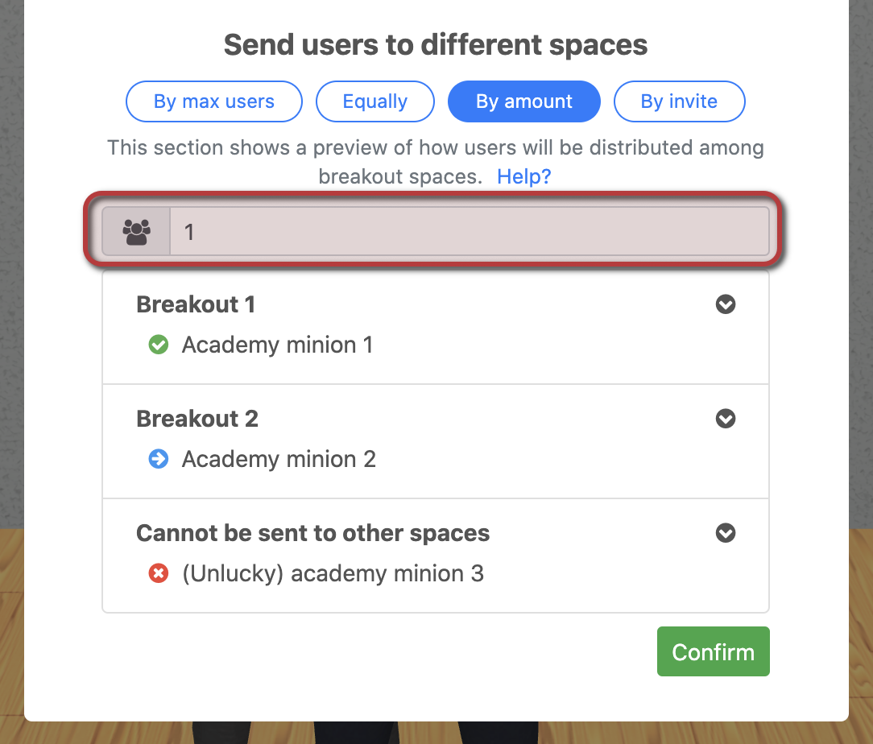Select (Unlucky) academy minion 3 entry
This screenshot has width=873, height=744.
[x=333, y=574]
